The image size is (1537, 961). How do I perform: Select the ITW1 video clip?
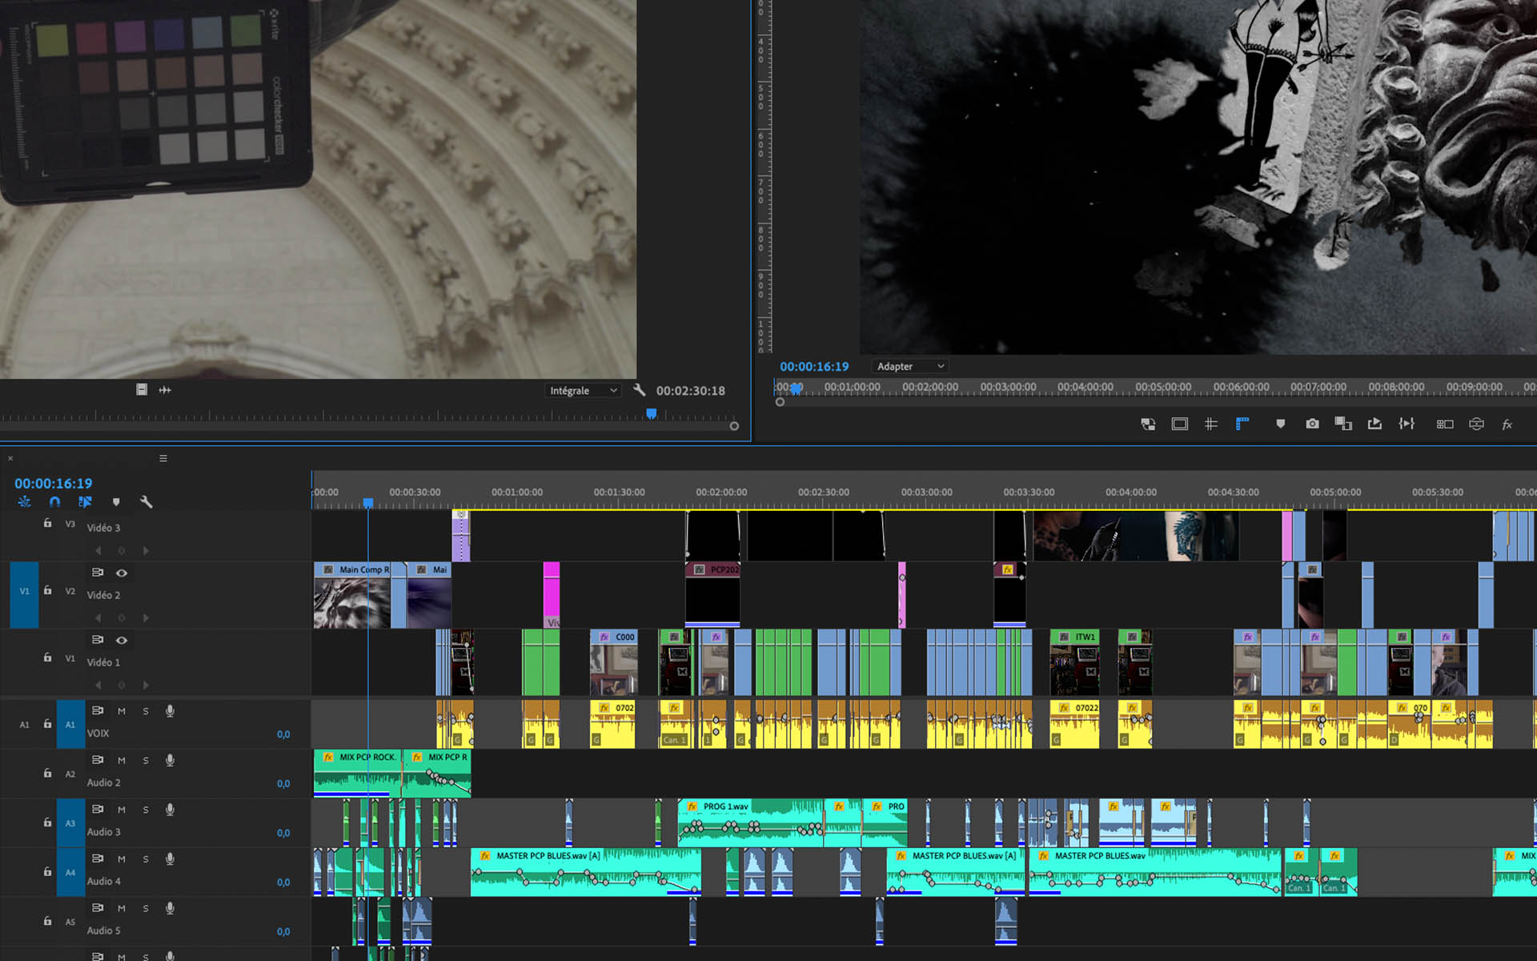1074,661
